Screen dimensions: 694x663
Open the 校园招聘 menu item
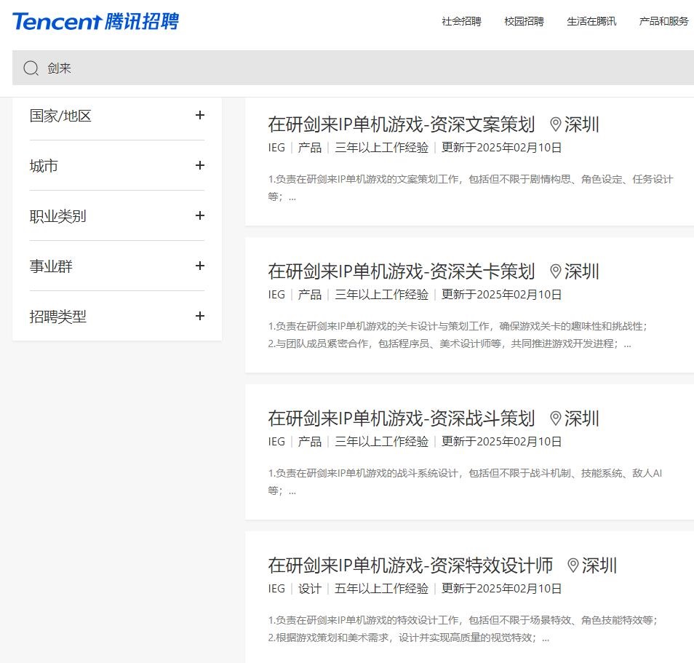point(524,21)
